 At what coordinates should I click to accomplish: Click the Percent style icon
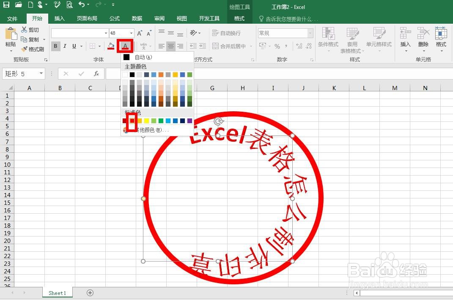coord(277,46)
